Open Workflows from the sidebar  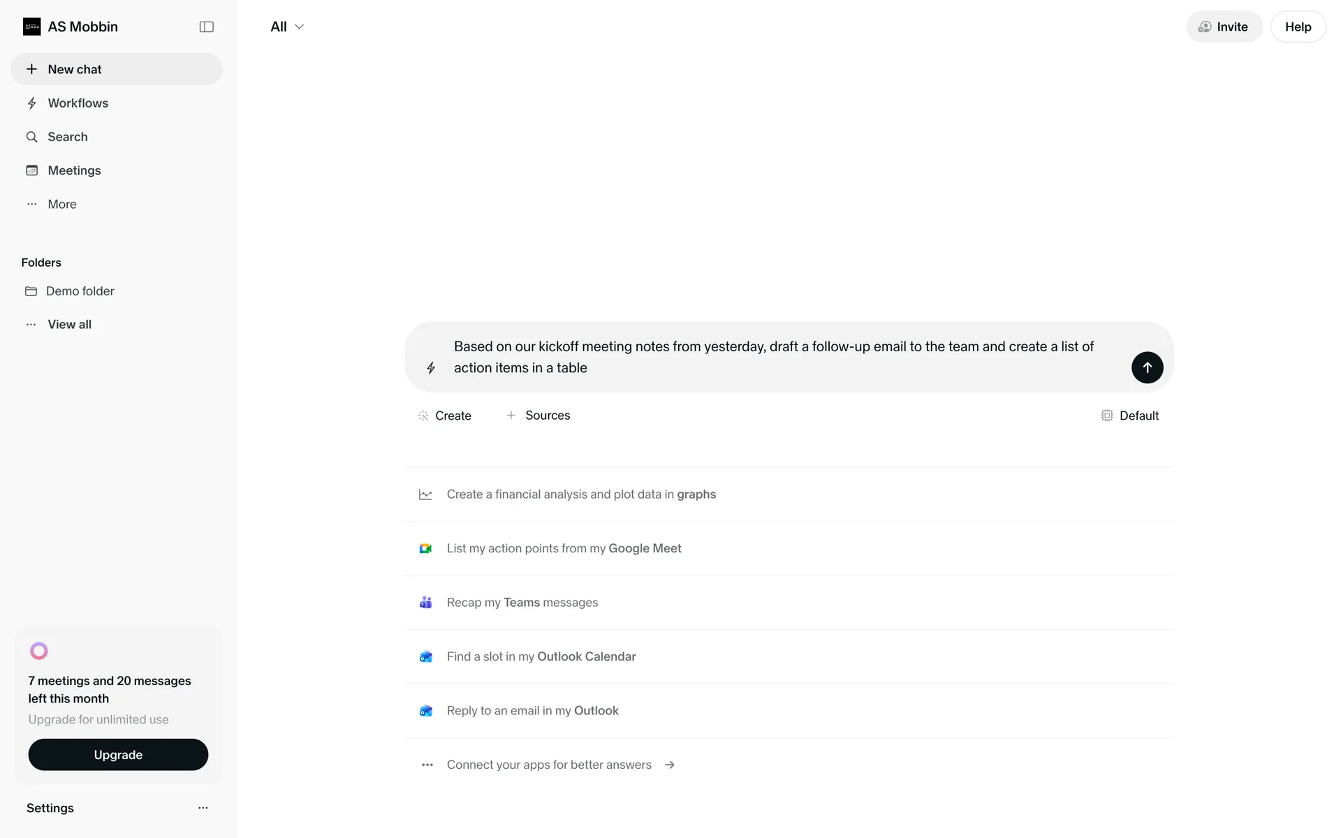78,103
